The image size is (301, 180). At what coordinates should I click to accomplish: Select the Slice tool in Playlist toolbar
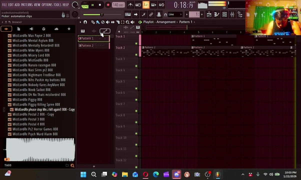(x=118, y=22)
